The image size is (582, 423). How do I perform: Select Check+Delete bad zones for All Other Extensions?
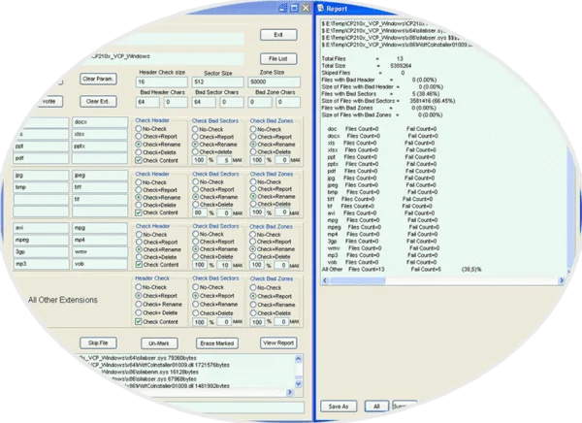tap(254, 312)
